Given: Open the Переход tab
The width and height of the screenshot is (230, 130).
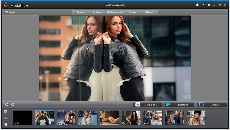Looking at the screenshot, I should pyautogui.click(x=97, y=12).
